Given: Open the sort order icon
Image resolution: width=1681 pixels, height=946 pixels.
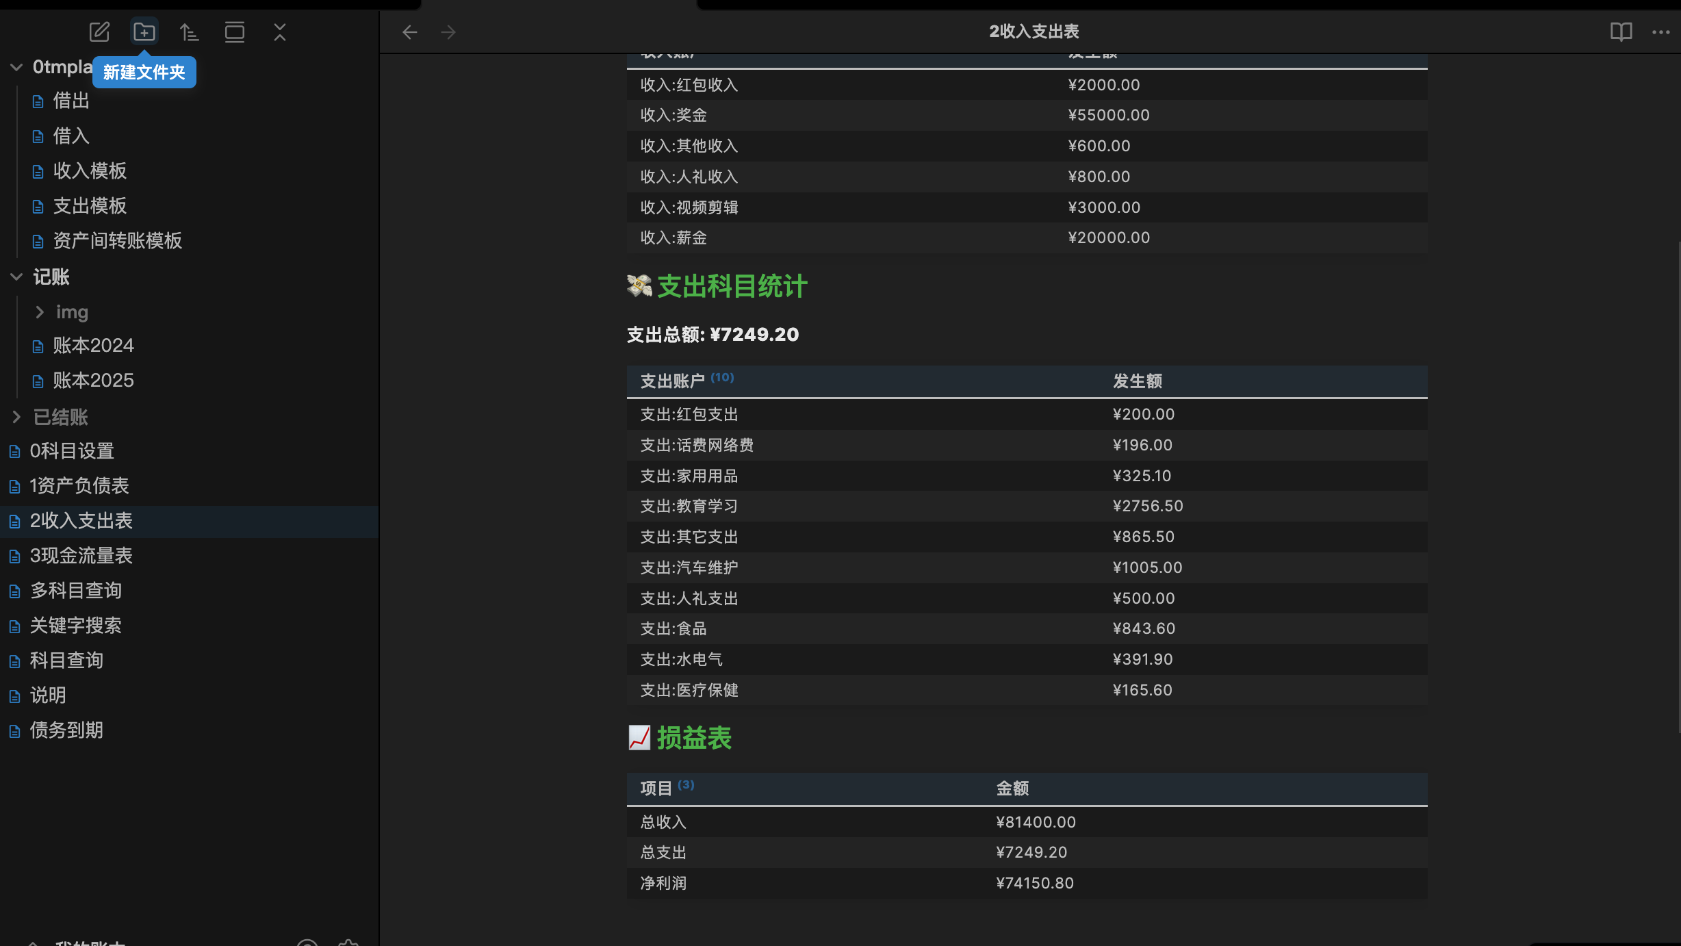Looking at the screenshot, I should click(189, 31).
